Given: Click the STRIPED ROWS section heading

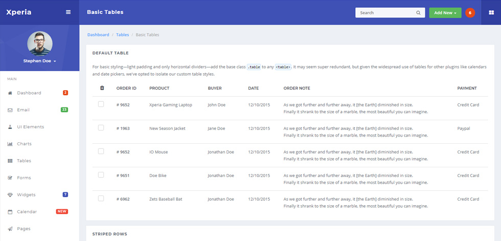Looking at the screenshot, I should (x=109, y=234).
